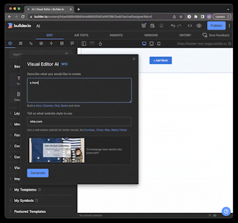This screenshot has width=238, height=223.
Task: Click the Publish button
Action: tap(216, 25)
